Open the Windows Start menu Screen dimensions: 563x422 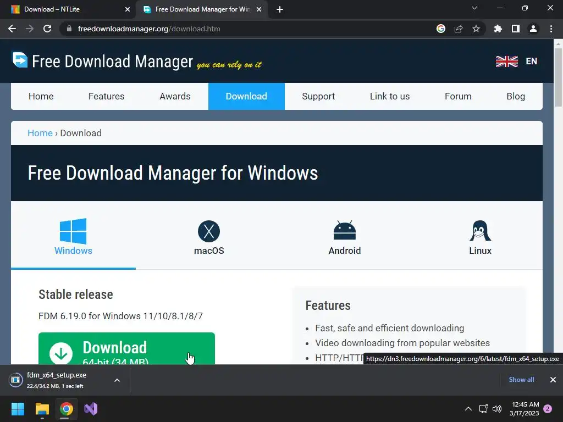pos(18,409)
